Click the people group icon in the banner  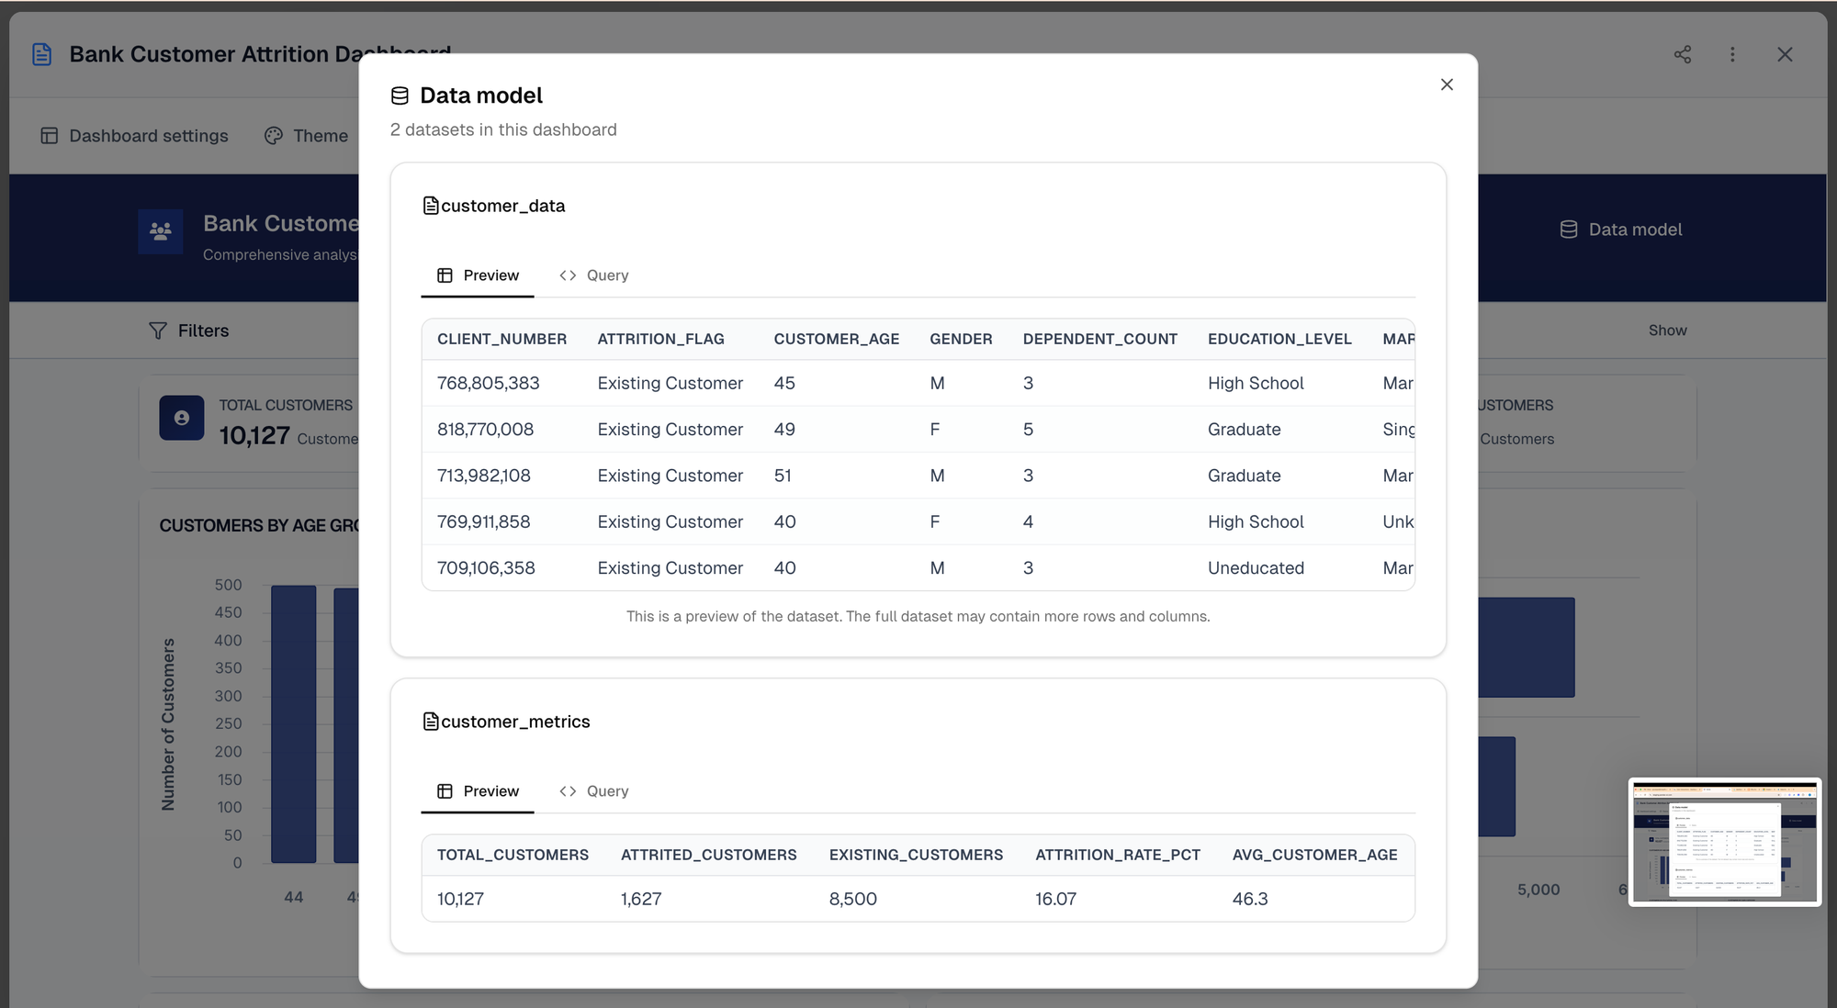coord(161,231)
